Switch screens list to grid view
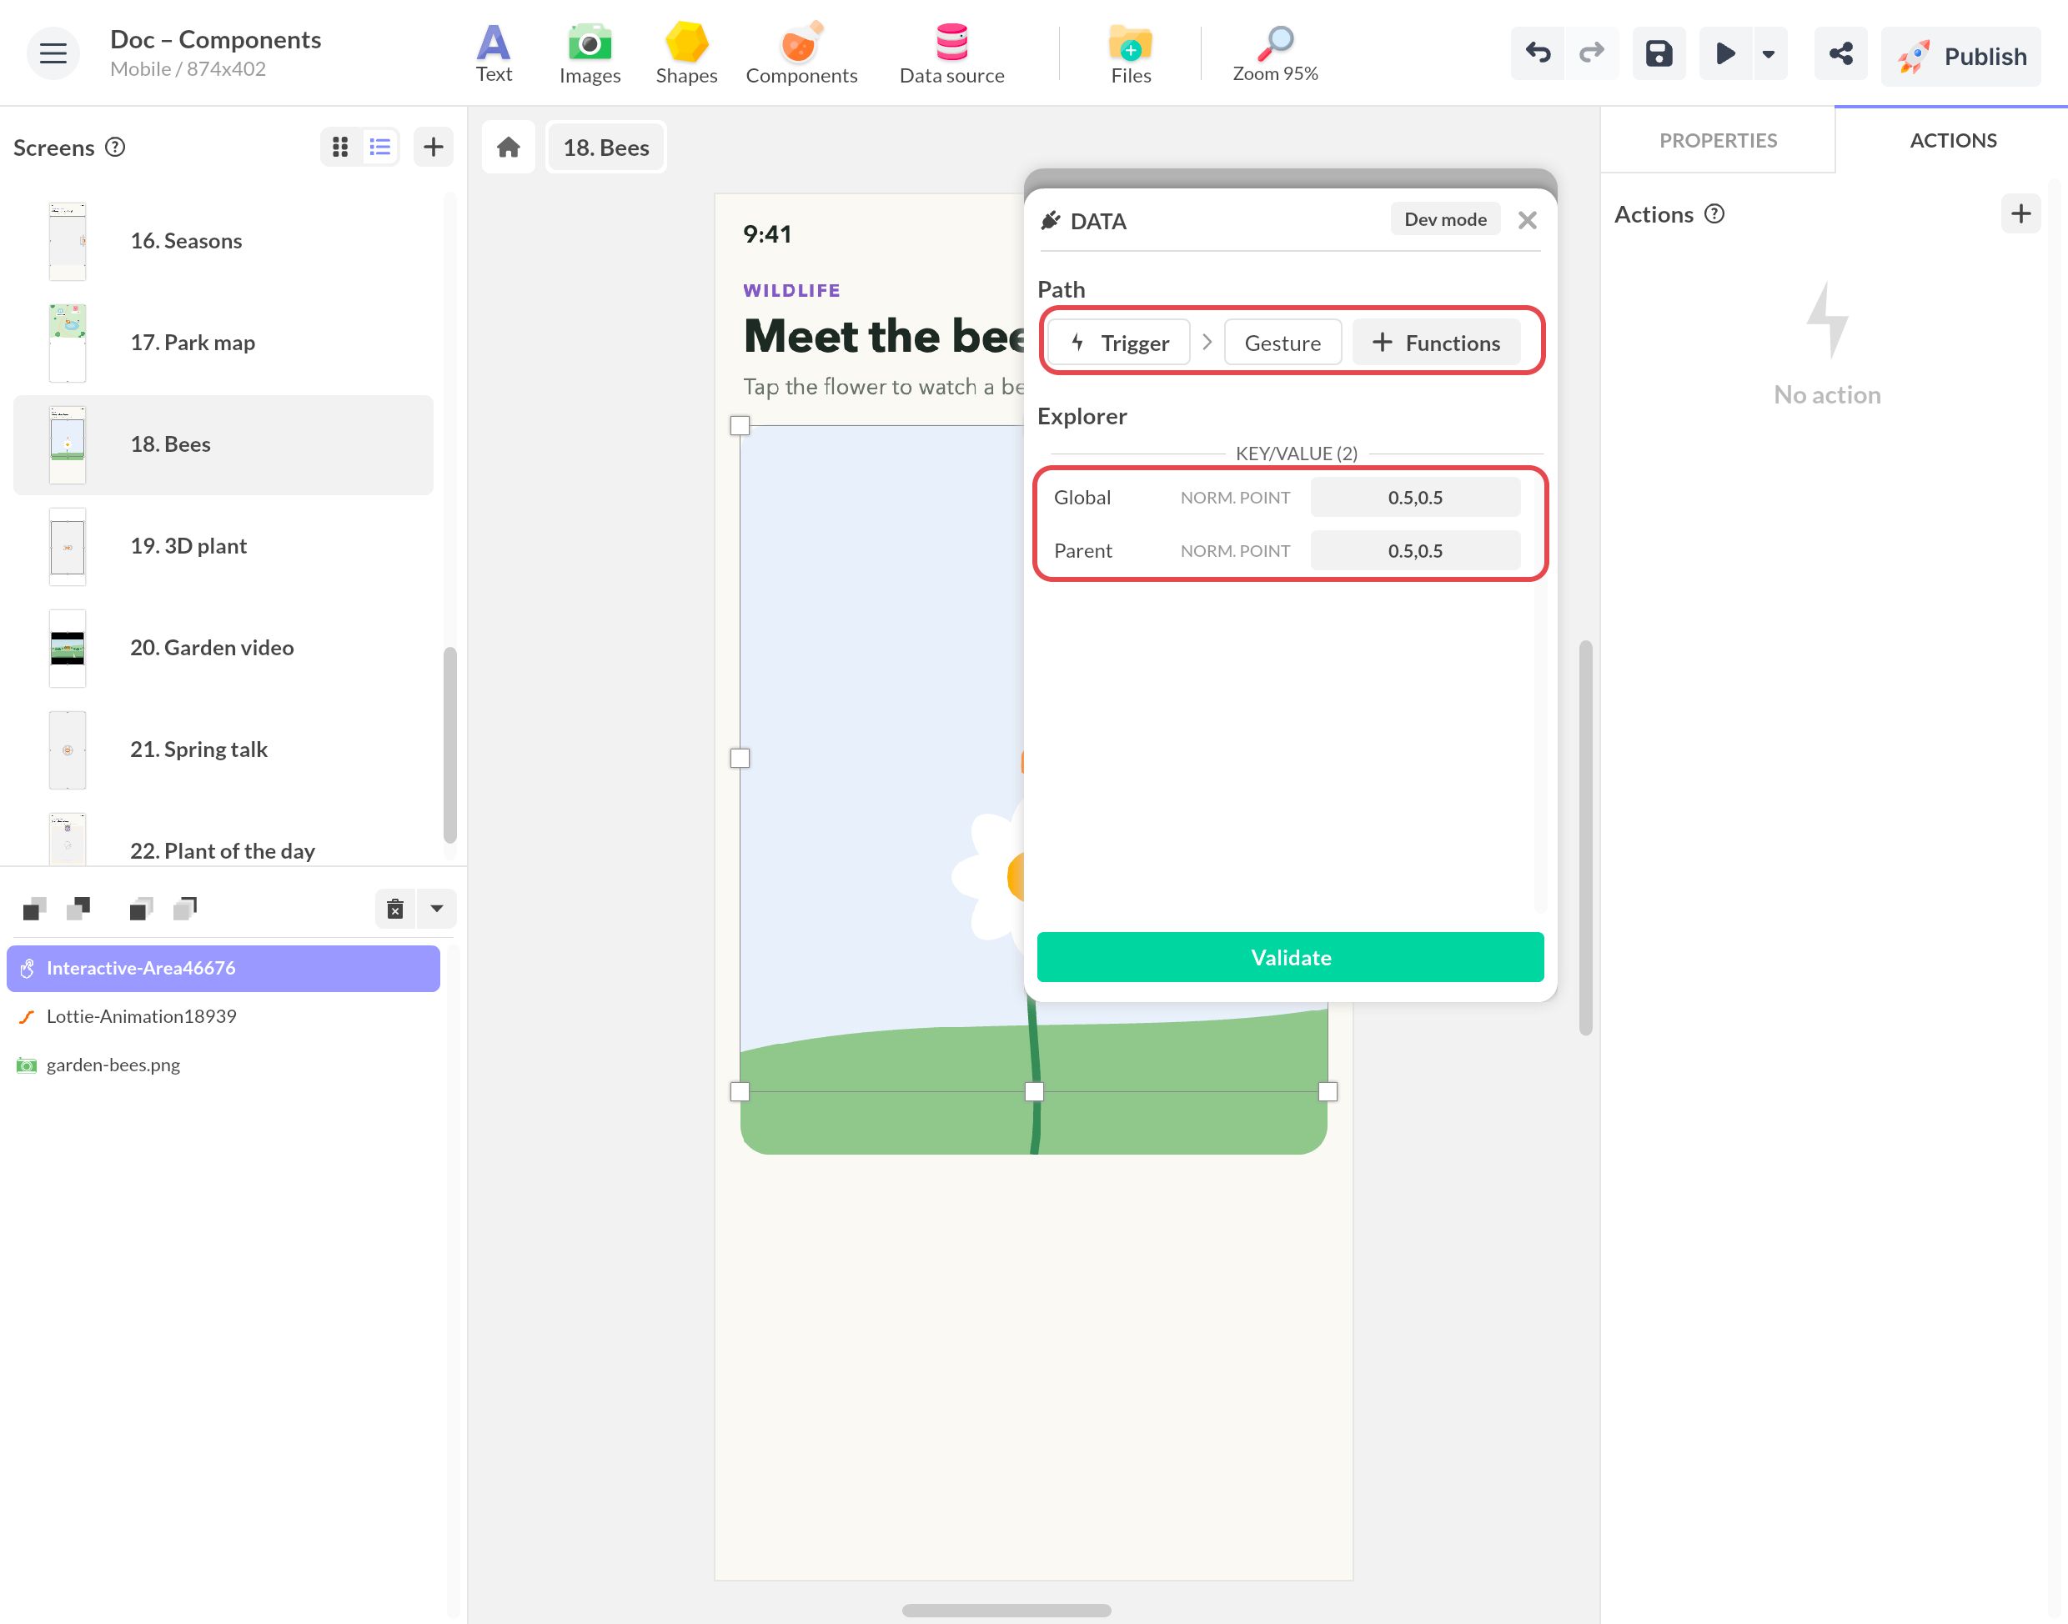Viewport: 2068px width, 1624px height. (340, 147)
